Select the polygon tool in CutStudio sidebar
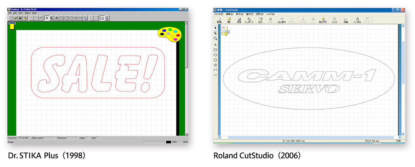Image resolution: width=415 pixels, height=167 pixels. 215,60
